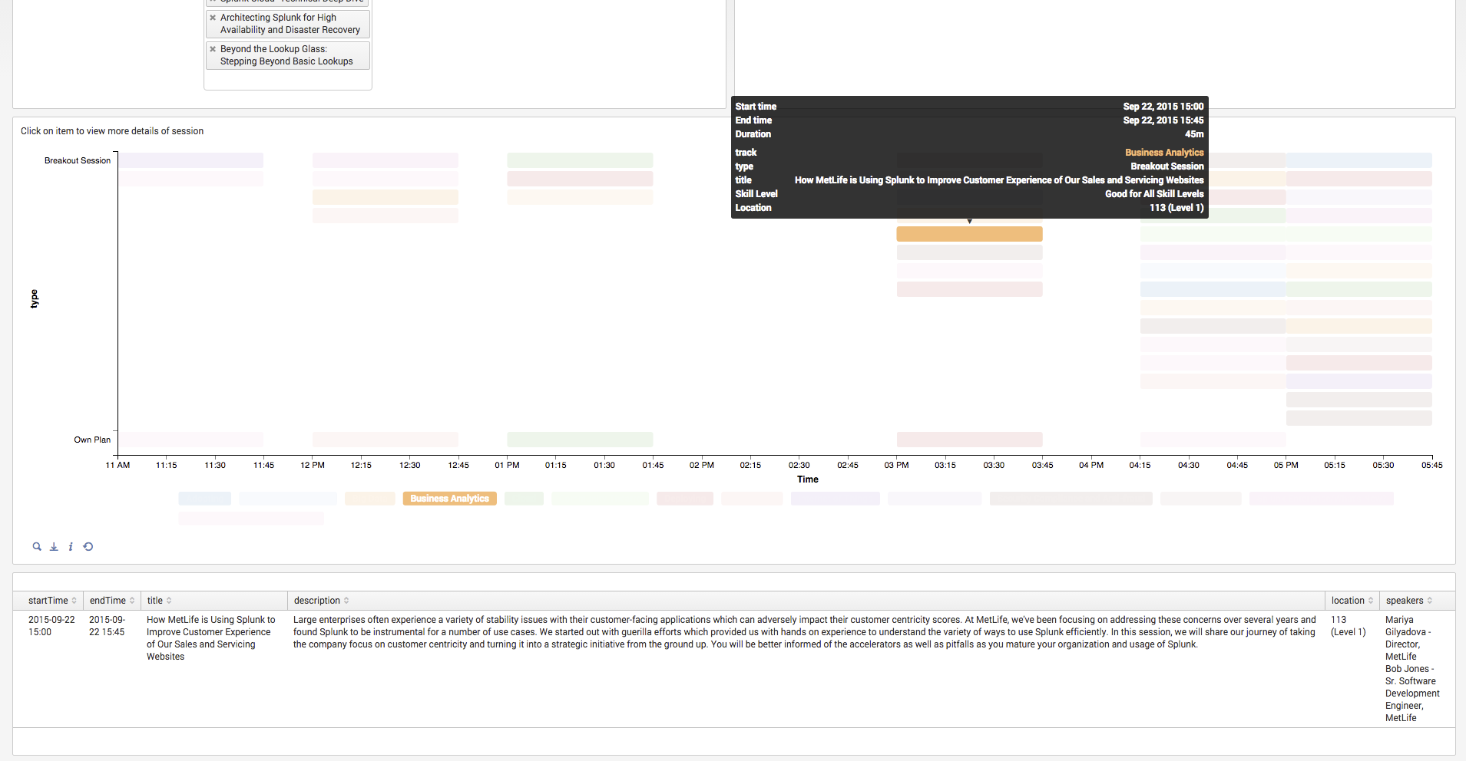Image resolution: width=1466 pixels, height=761 pixels.
Task: Click the '11 AM' label on the time axis
Action: point(117,465)
